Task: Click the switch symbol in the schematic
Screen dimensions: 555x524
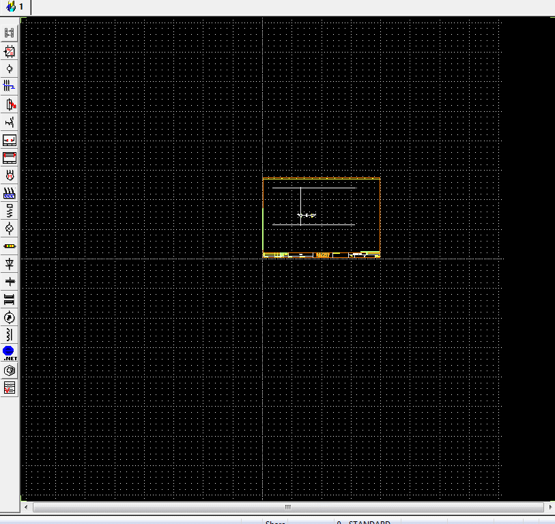Action: [307, 215]
